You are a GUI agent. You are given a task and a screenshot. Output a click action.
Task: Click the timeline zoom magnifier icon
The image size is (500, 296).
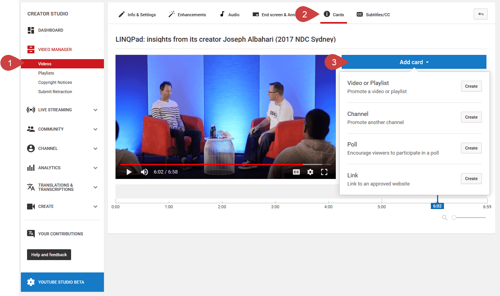[445, 218]
